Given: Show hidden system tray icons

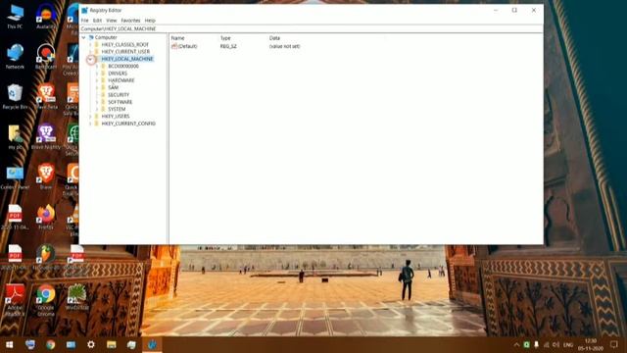Looking at the screenshot, I should 516,344.
